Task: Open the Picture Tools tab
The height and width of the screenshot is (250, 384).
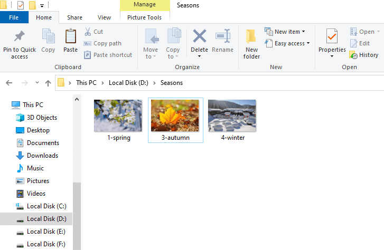Action: [145, 17]
